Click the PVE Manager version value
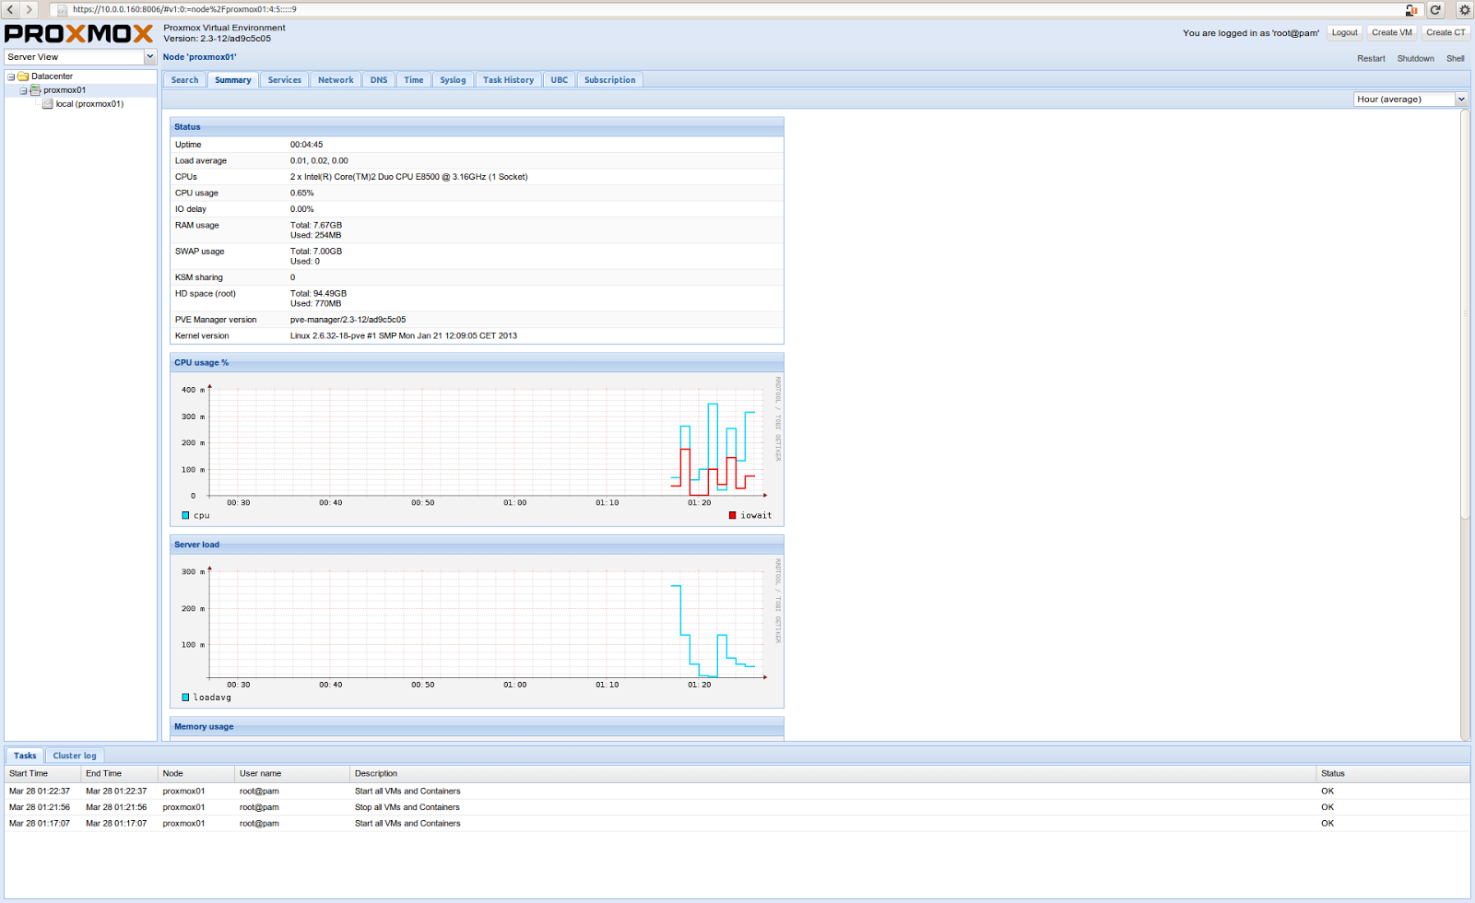This screenshot has width=1475, height=903. tap(348, 321)
